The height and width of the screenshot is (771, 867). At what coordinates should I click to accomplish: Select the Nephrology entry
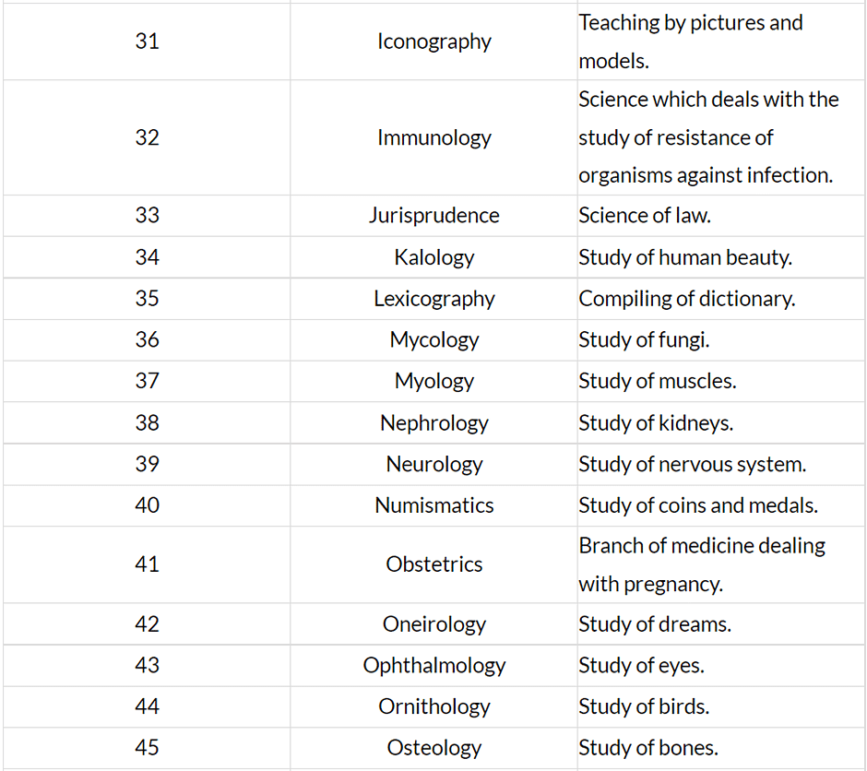(x=433, y=422)
